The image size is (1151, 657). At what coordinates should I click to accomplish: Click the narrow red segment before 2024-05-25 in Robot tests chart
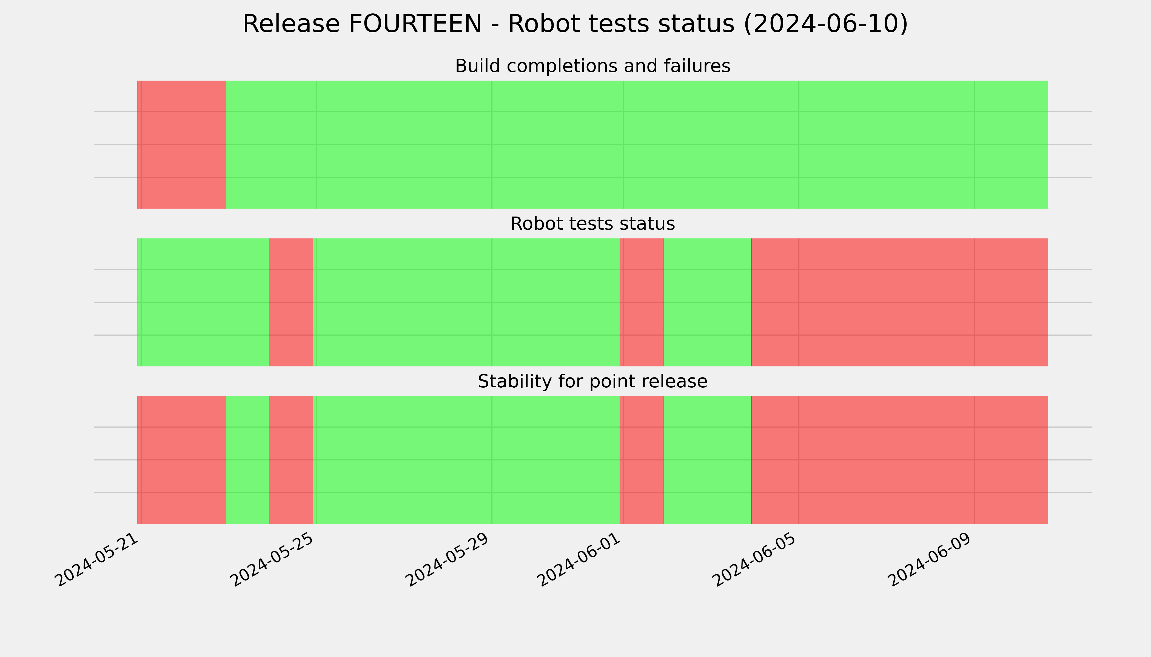[291, 302]
